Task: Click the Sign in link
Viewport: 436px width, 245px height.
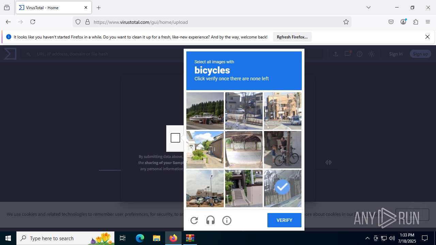Action: click(396, 54)
